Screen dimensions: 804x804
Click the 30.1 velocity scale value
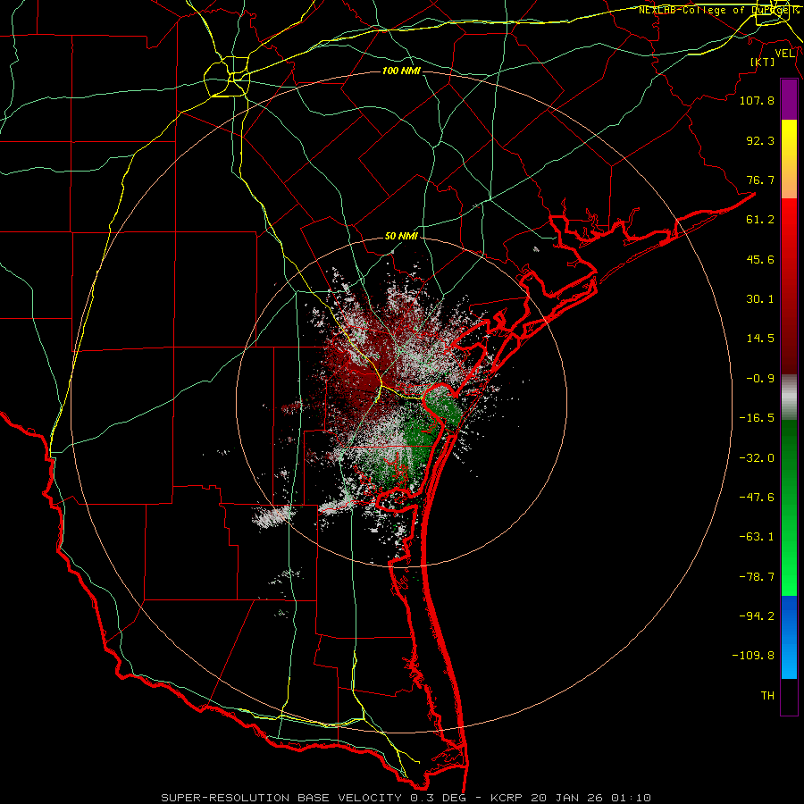click(760, 299)
